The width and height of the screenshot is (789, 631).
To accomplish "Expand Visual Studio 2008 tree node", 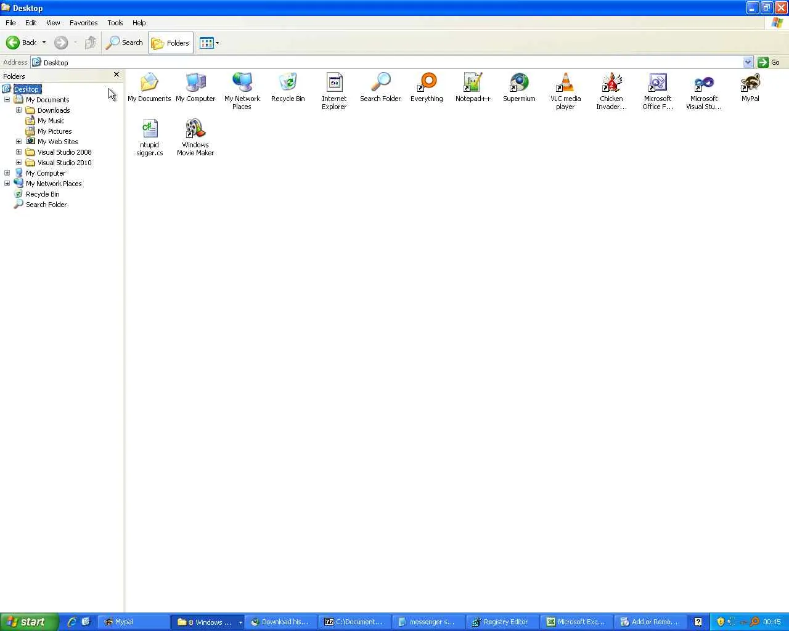I will [x=18, y=152].
